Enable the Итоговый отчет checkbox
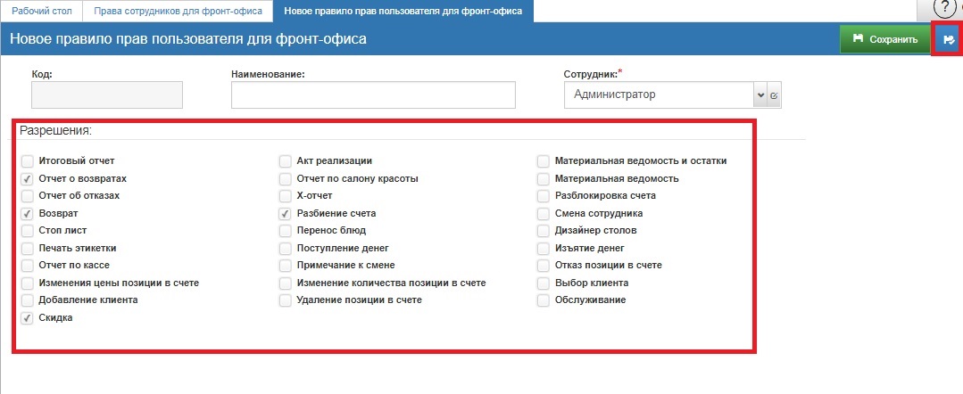Image resolution: width=963 pixels, height=394 pixels. (28, 161)
